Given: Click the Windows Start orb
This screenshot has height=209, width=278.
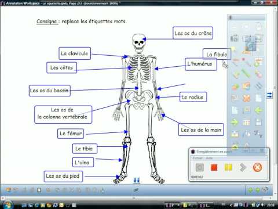Looking at the screenshot, I should pos(8,205).
